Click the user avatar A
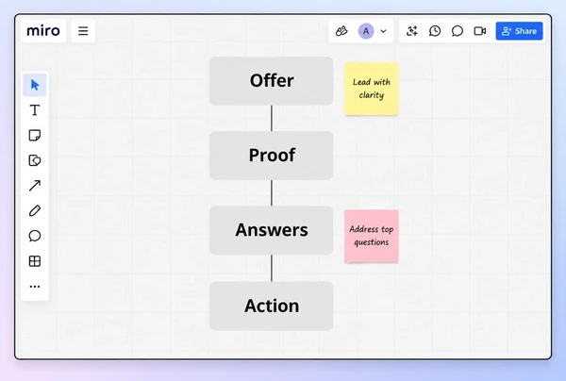 [366, 31]
